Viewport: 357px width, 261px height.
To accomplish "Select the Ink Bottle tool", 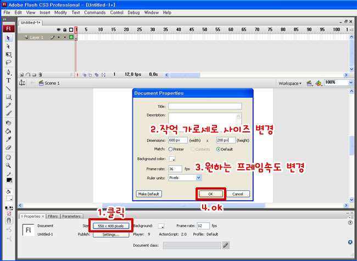I will 8,123.
